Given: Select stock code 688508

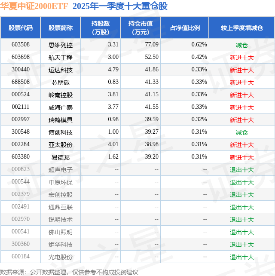Looking at the screenshot, I should (21, 82).
